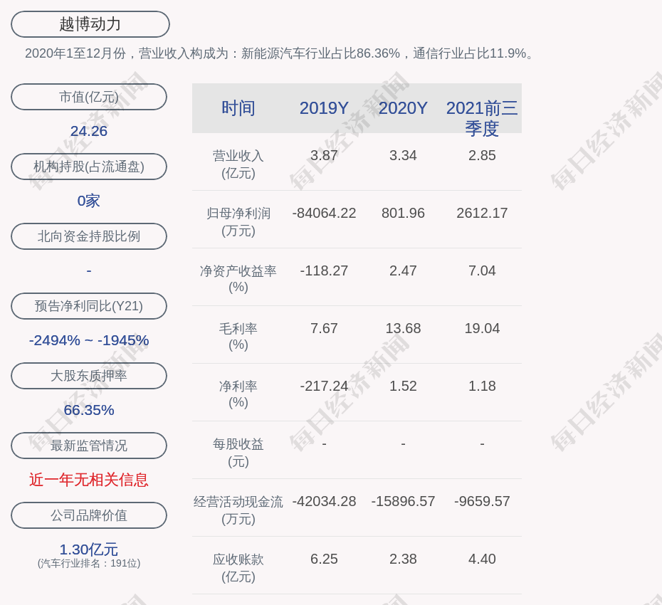Select the 2020Y revenue value 3.34
Screen dimensions: 662x605
tap(403, 155)
